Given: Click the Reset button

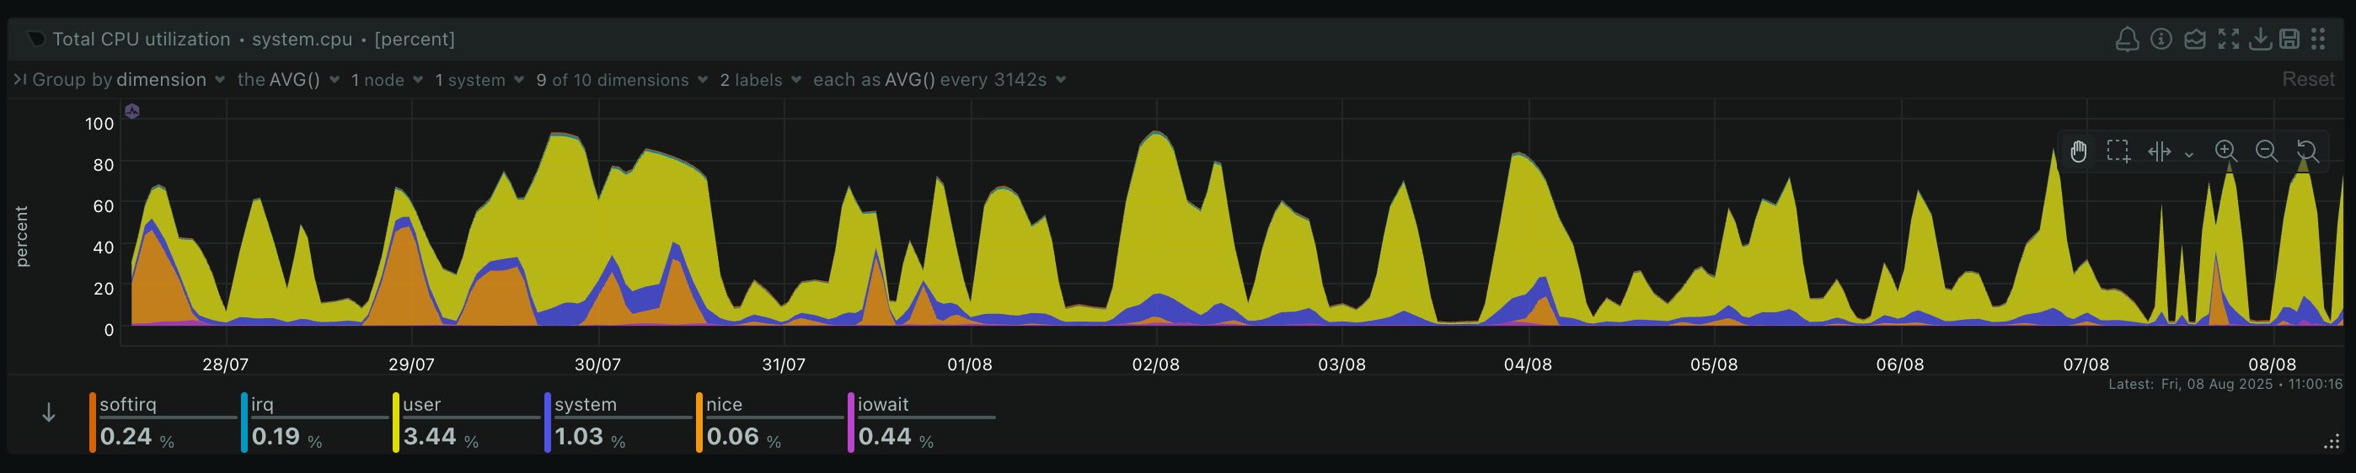Looking at the screenshot, I should click(x=2307, y=79).
